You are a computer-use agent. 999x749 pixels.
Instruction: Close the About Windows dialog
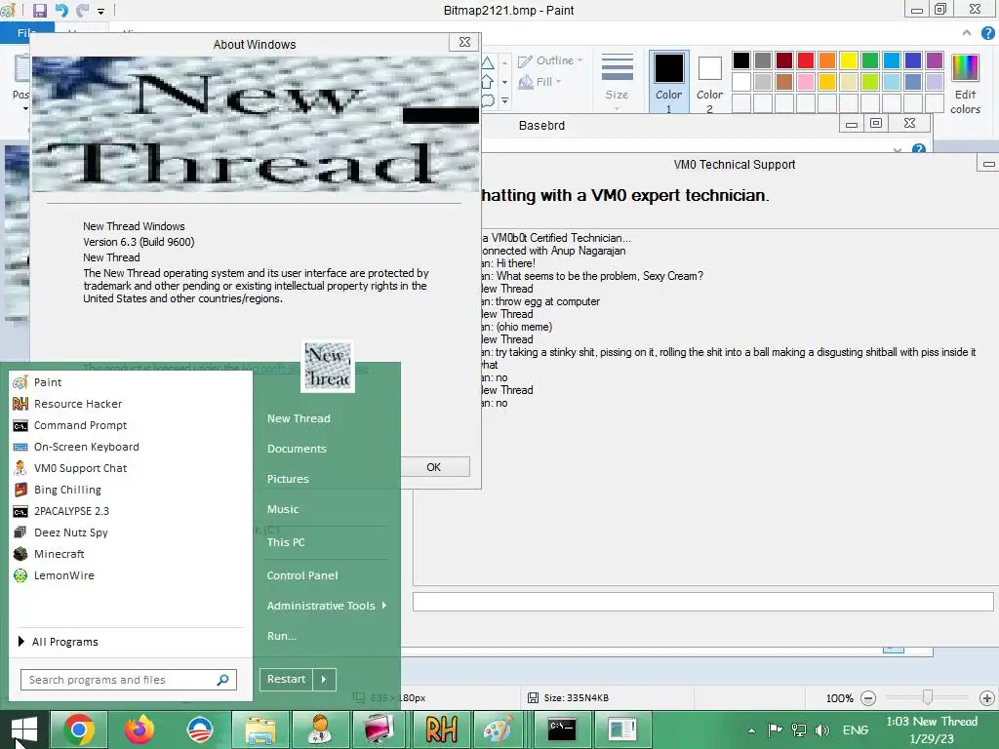465,42
